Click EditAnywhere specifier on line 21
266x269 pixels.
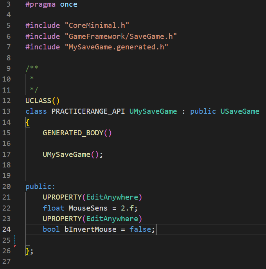[112, 197]
